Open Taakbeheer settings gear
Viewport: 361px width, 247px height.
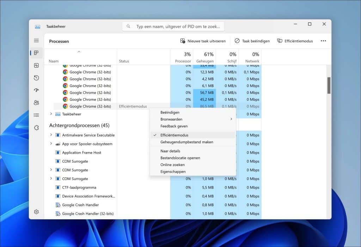[x=36, y=212]
